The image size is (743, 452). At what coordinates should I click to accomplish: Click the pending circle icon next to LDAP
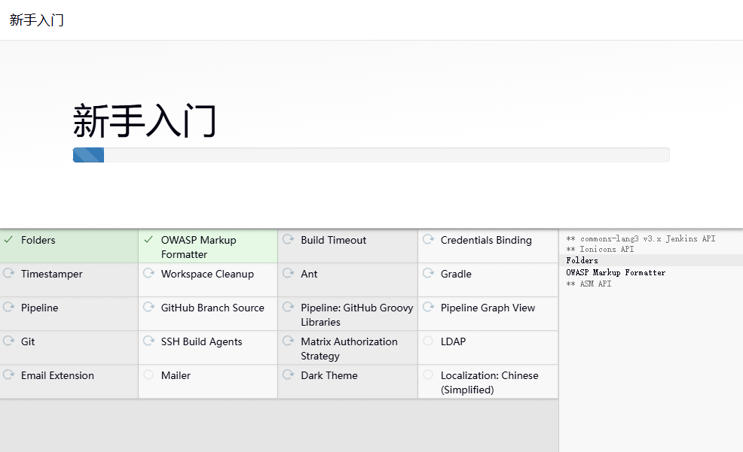[x=428, y=341]
